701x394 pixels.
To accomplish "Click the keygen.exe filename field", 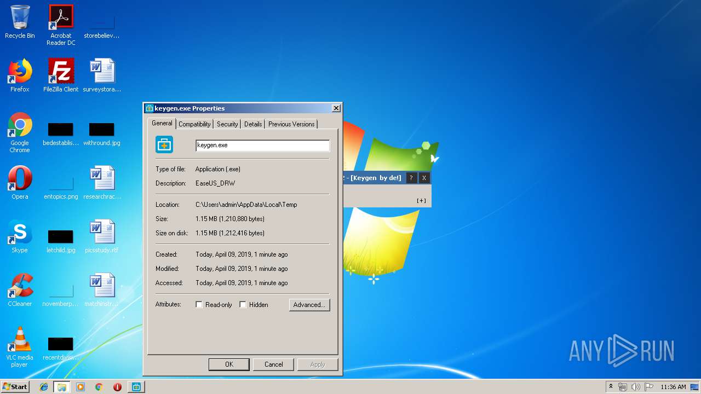I will [x=263, y=146].
